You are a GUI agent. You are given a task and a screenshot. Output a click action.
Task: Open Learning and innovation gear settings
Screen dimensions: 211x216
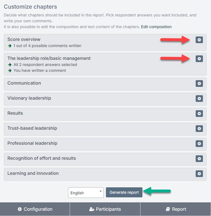pyautogui.click(x=199, y=173)
